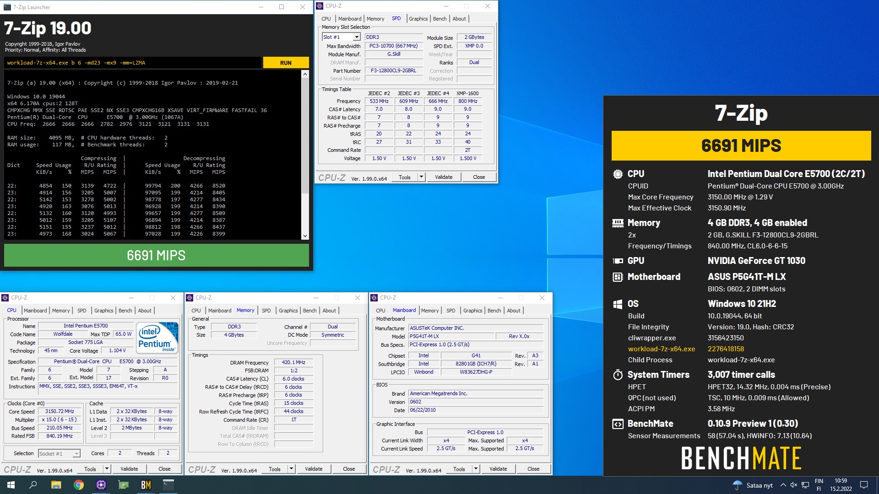
Task: Open Bench tab in CPU-Z SPD window
Action: (439, 19)
